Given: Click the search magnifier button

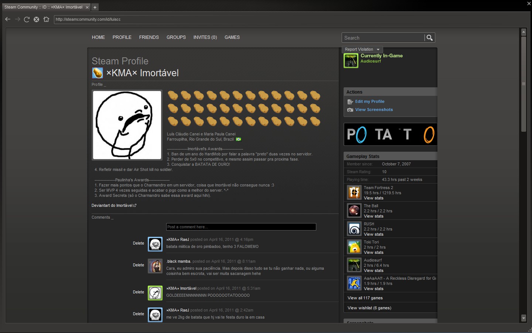Looking at the screenshot, I should (429, 38).
